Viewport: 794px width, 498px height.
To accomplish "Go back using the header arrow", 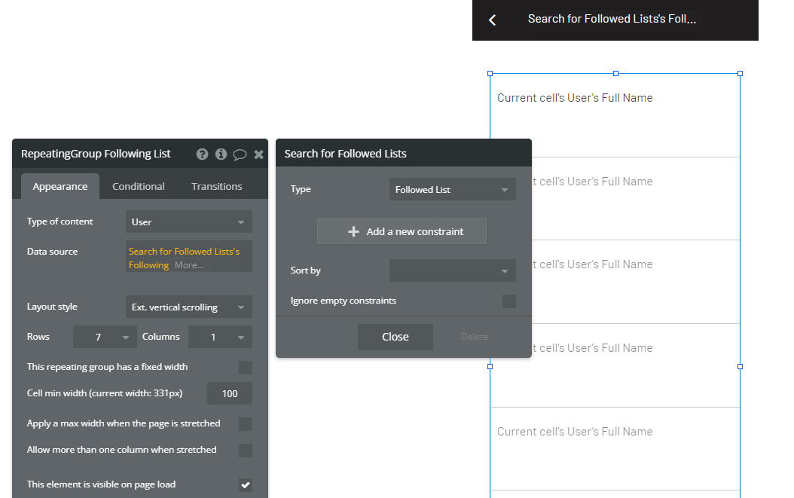I will click(x=493, y=20).
